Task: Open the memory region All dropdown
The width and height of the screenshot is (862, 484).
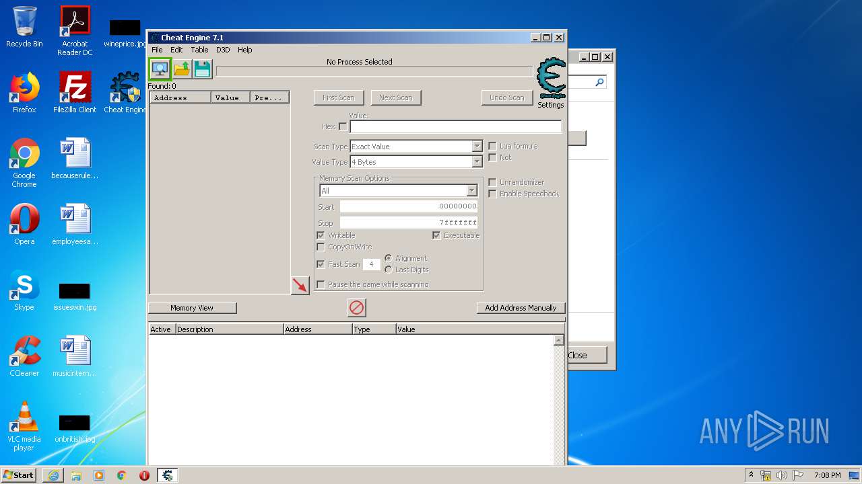Action: pyautogui.click(x=398, y=191)
